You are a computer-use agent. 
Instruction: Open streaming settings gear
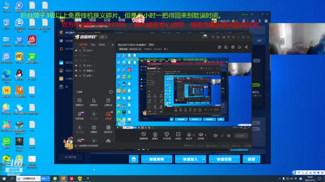(x=229, y=135)
